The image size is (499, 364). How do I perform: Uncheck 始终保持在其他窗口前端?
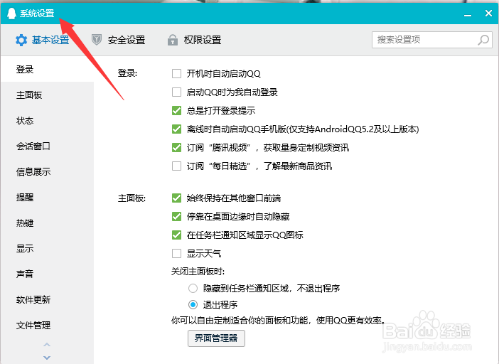176,198
